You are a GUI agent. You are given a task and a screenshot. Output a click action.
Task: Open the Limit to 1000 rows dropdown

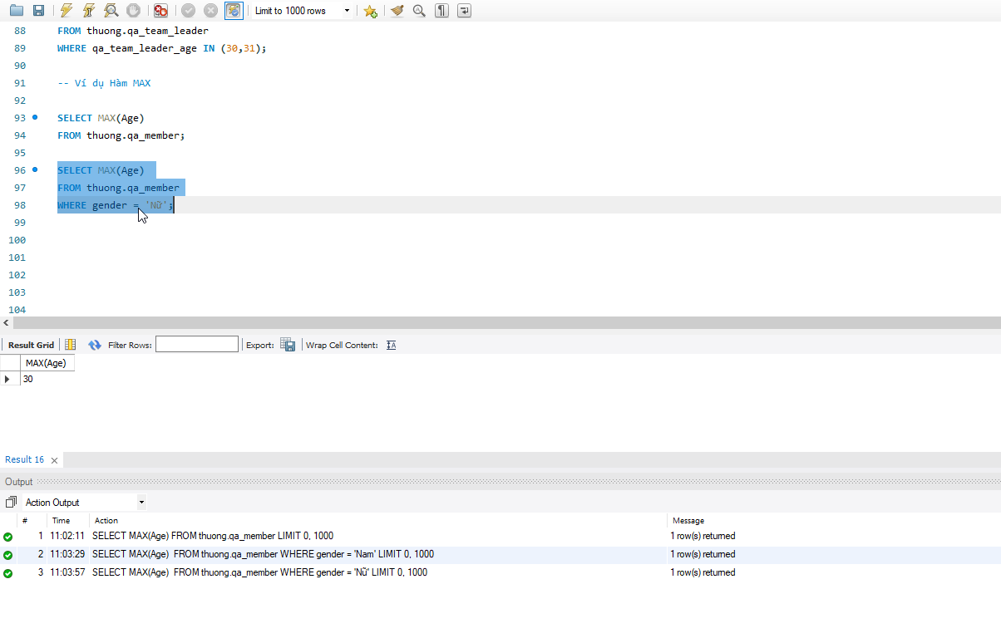point(302,11)
